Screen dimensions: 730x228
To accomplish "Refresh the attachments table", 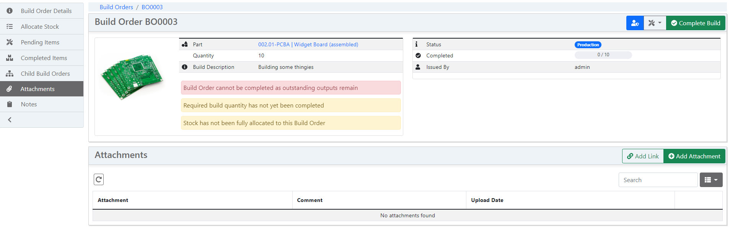I will coord(99,179).
